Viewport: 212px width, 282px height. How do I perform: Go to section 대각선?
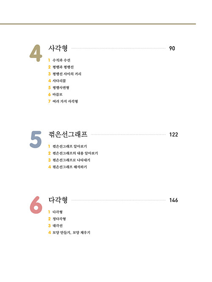tap(58, 226)
